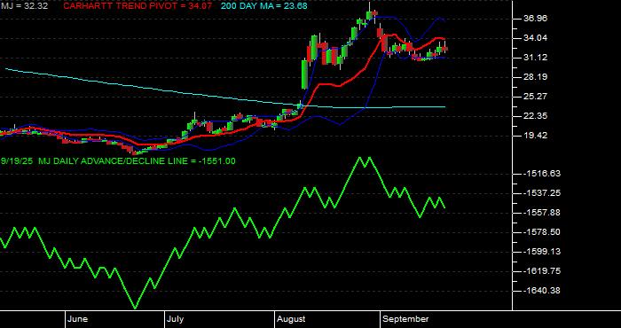Viewport: 621px width, 328px height.
Task: Click the -1557.88 axis value
Action: click(543, 213)
